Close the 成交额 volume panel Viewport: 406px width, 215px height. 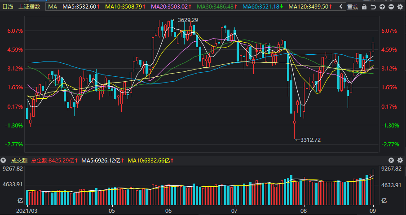pos(391,160)
